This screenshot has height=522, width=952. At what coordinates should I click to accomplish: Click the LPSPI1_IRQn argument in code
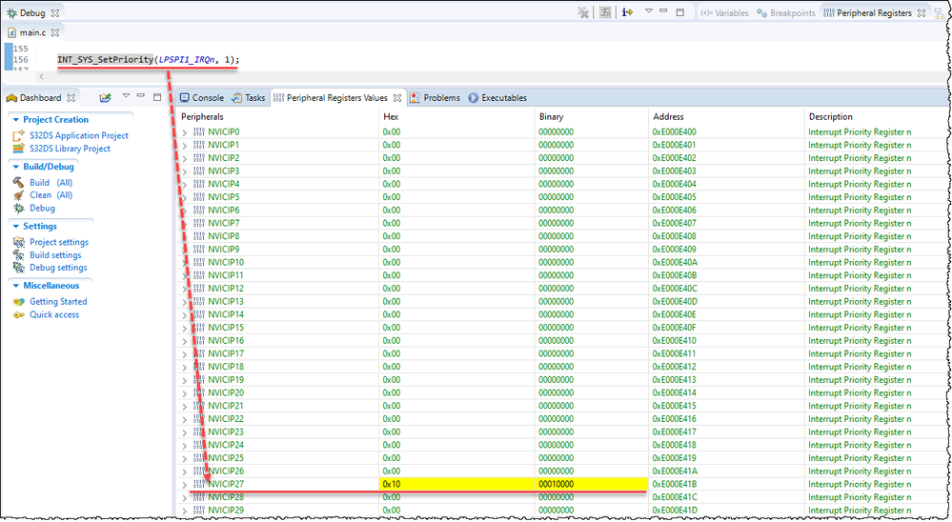(187, 59)
